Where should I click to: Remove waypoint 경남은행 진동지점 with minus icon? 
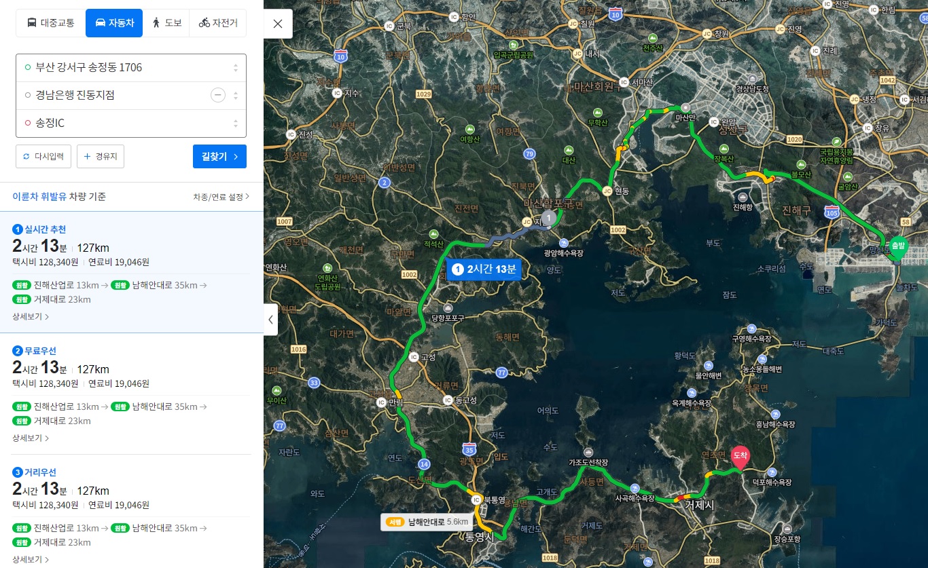(x=217, y=95)
